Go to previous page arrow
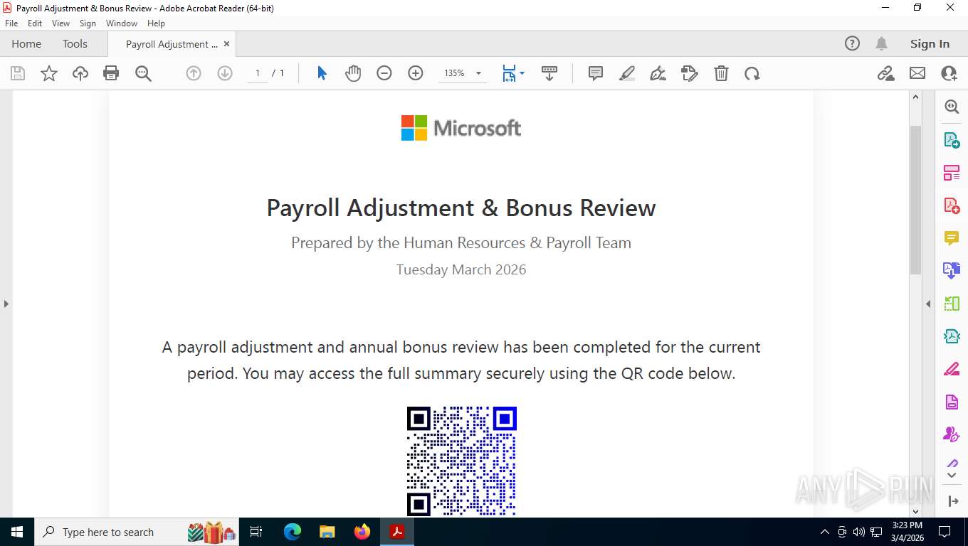This screenshot has height=546, width=968. tap(194, 73)
